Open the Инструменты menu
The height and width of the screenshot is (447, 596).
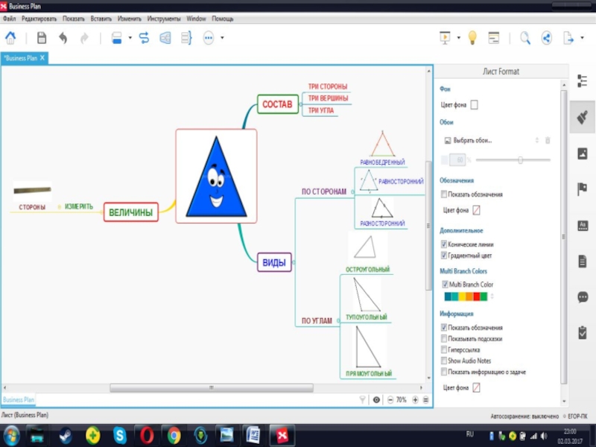pos(163,18)
